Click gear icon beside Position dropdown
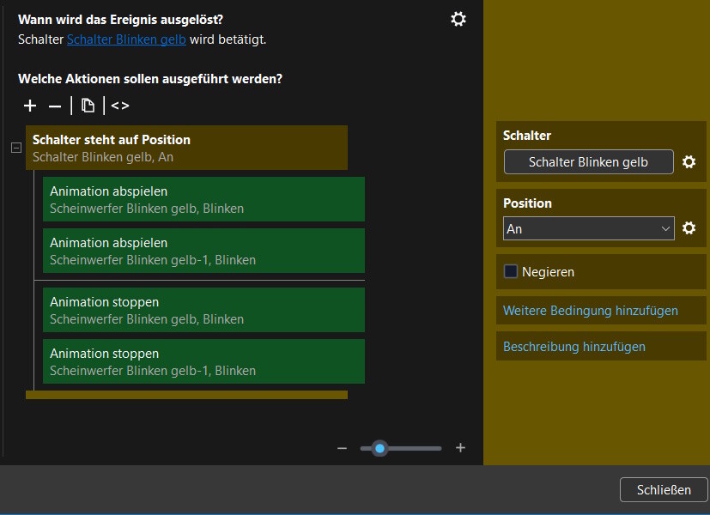Image resolution: width=710 pixels, height=515 pixels. (x=689, y=228)
